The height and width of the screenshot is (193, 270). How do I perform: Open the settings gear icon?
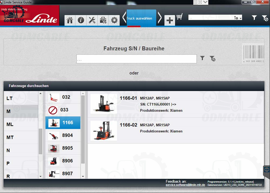[114, 20]
